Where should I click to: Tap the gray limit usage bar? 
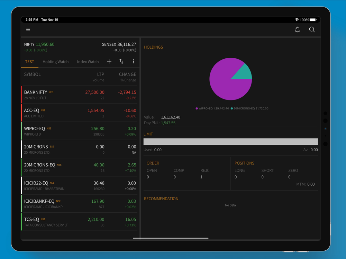(230, 142)
